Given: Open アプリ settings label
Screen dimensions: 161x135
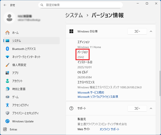Looking at the screenshot, I should coord(15,73).
